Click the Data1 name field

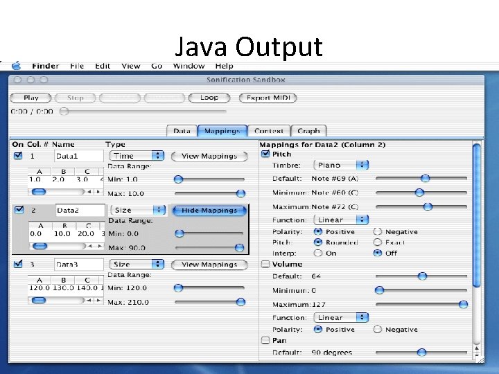click(79, 156)
